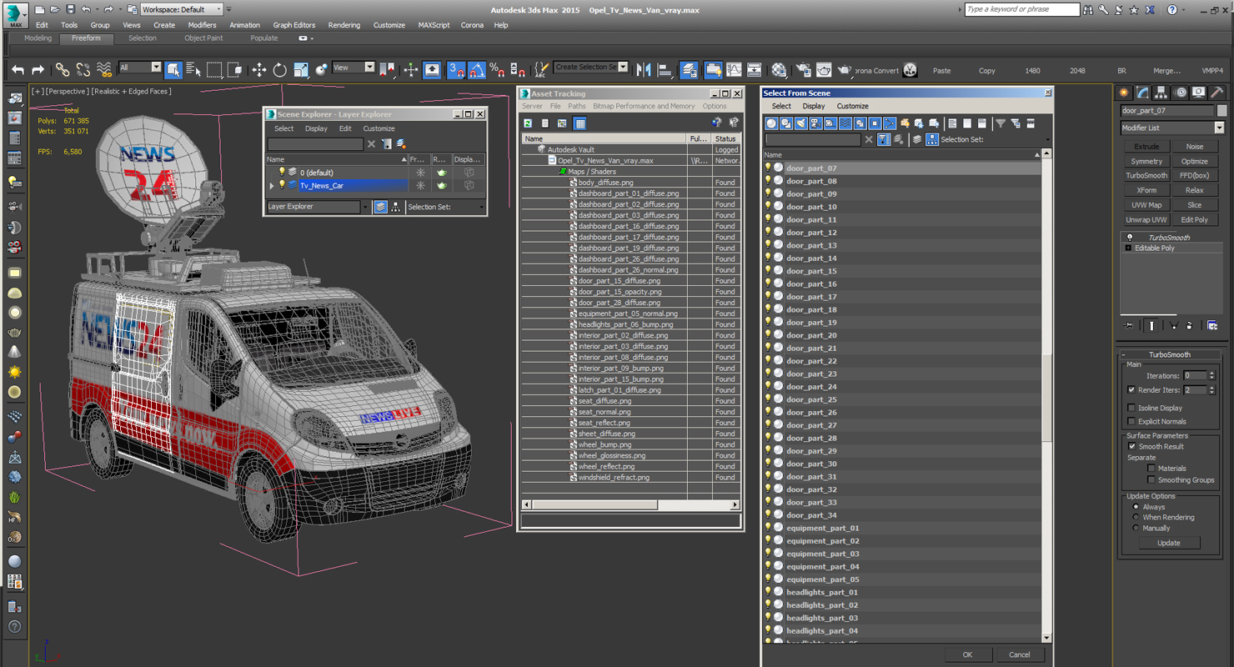Image resolution: width=1234 pixels, height=667 pixels.
Task: Click the Select From Scene search field
Action: [x=813, y=139]
